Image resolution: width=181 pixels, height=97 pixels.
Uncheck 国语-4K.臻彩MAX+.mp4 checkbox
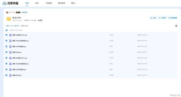(6, 35)
